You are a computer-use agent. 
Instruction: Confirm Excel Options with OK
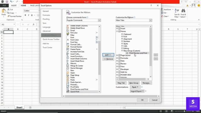[142, 100]
